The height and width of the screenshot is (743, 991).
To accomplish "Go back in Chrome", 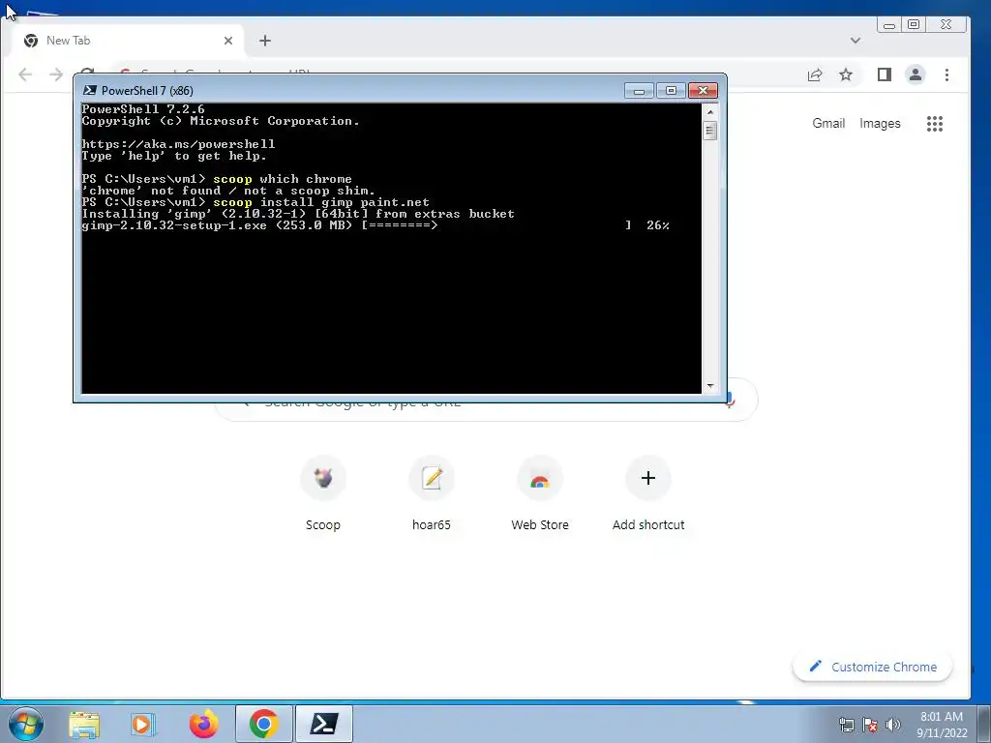I will (x=25, y=74).
